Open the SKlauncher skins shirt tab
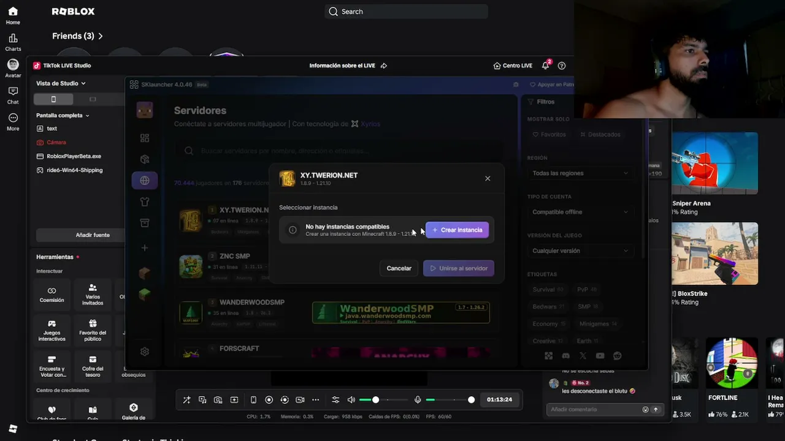The image size is (785, 441). coord(145,202)
